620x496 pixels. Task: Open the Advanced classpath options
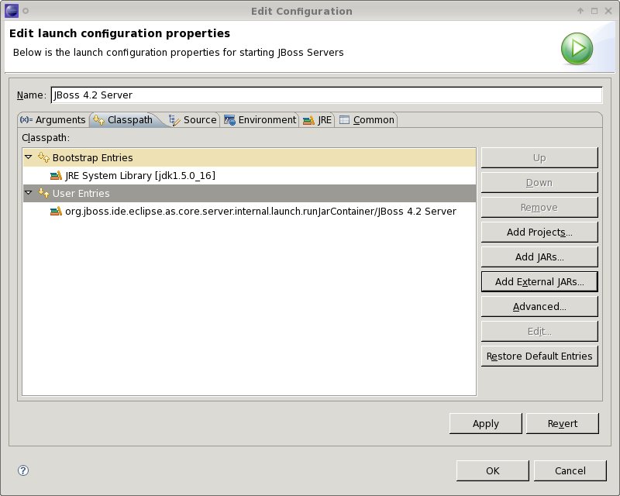coord(539,307)
